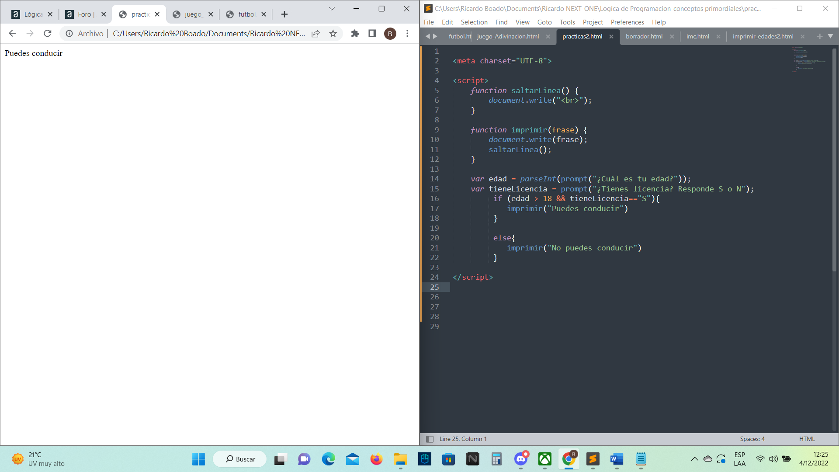Show hidden system tray icons

[x=694, y=459]
